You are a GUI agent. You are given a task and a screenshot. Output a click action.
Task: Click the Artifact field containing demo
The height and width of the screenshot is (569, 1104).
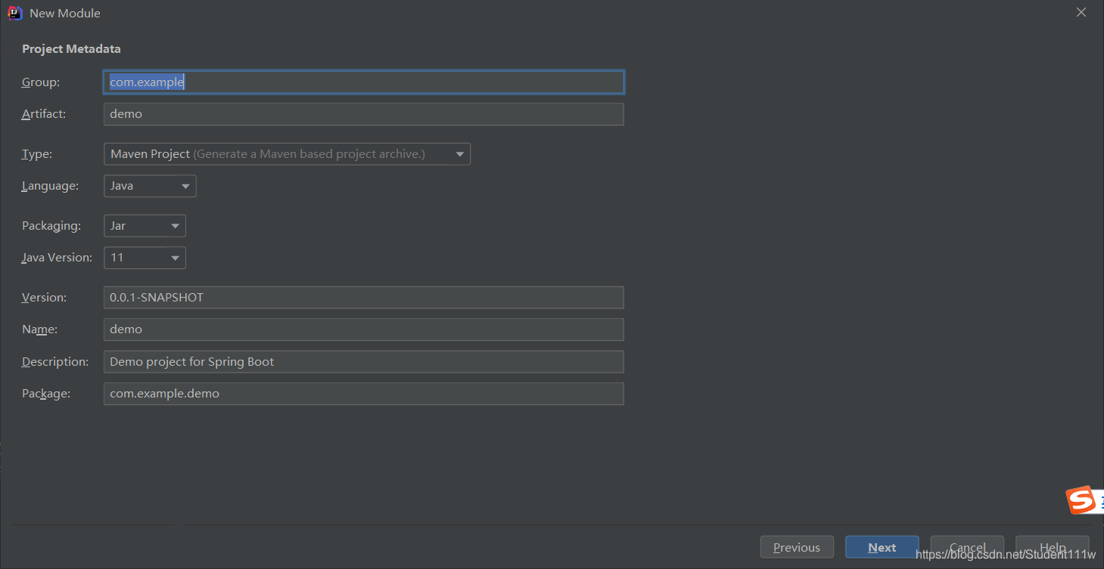coord(363,114)
